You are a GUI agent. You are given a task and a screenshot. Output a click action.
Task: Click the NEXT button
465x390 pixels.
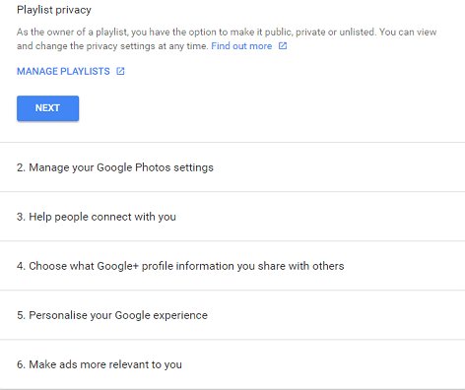coord(47,108)
